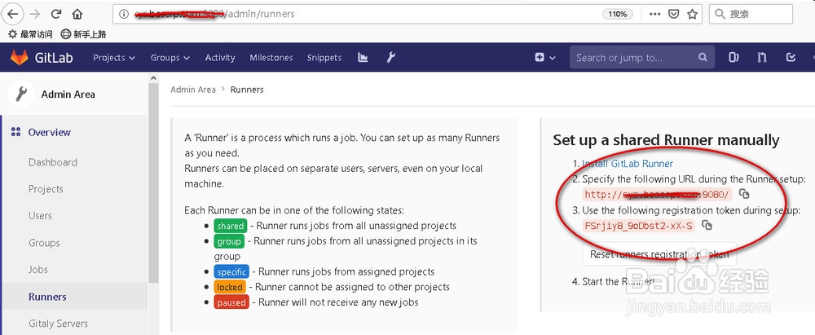Click the blue specific badge
The height and width of the screenshot is (335, 815).
[231, 271]
